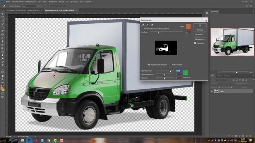The image size is (255, 143).
Task: Click the Photoshop taskbar icon
Action: (29, 140)
